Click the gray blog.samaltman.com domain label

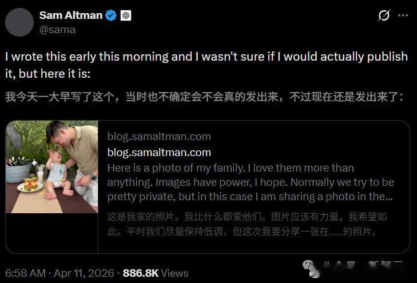(x=159, y=136)
